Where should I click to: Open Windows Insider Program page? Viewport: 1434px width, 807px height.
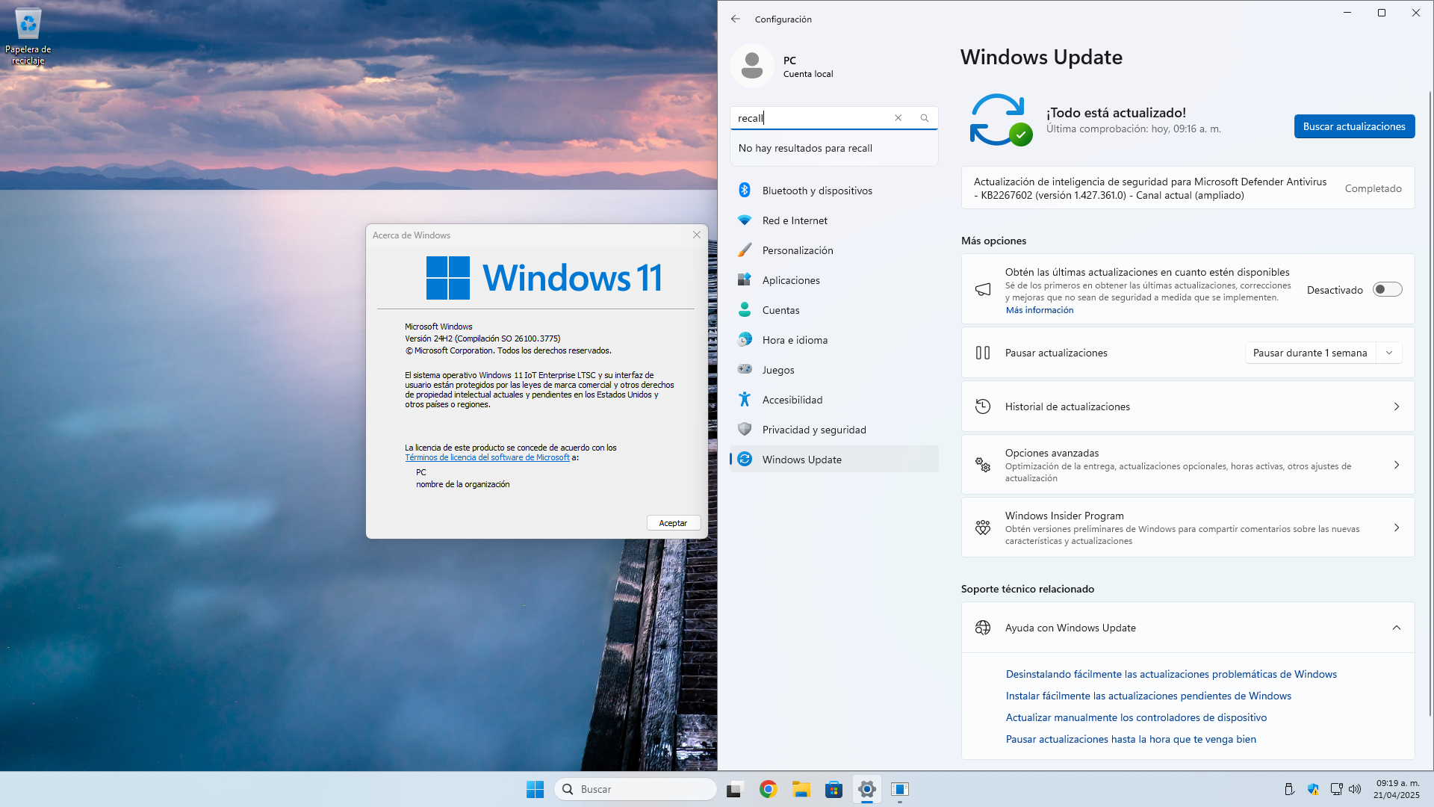tap(1188, 528)
